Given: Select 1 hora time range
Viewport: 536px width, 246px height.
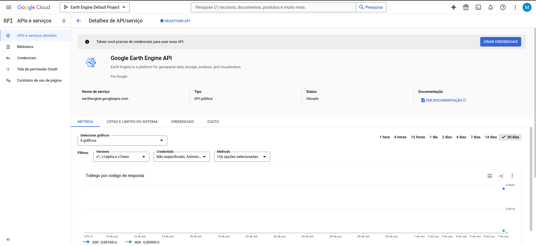Looking at the screenshot, I should (x=385, y=137).
